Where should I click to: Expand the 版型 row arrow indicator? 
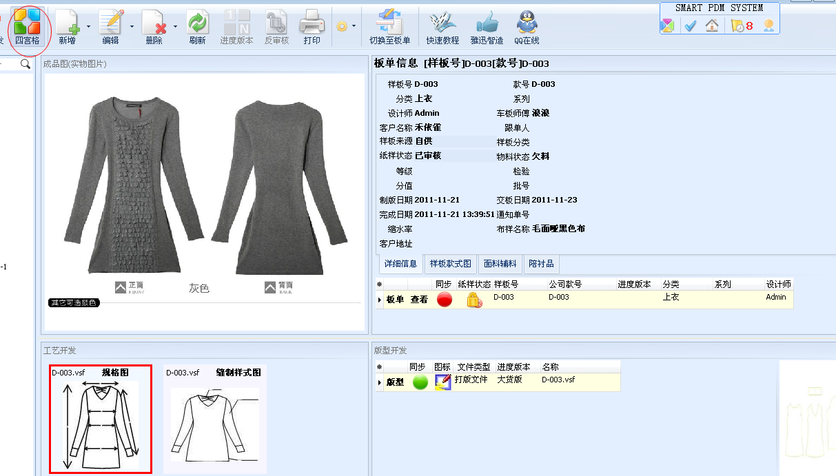click(x=380, y=382)
